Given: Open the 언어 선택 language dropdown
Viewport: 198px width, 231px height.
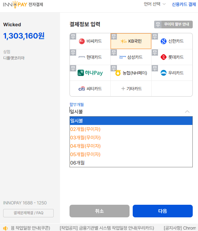Looking at the screenshot, I should point(155,4).
